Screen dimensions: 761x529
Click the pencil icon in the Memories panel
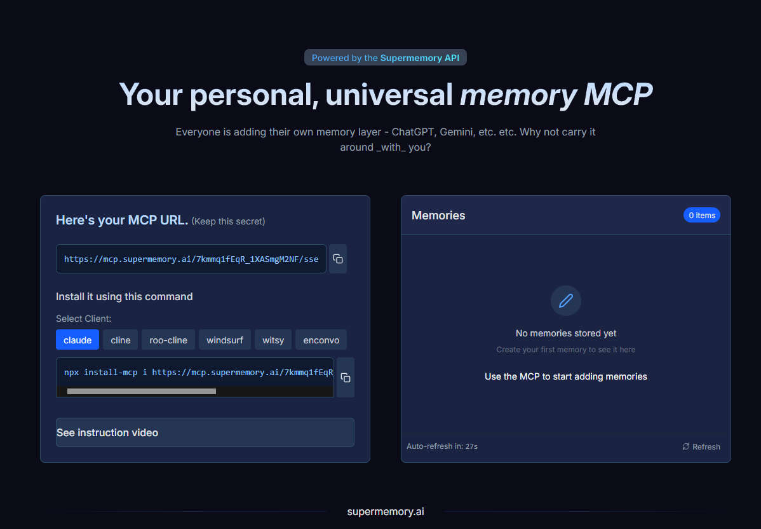point(566,301)
